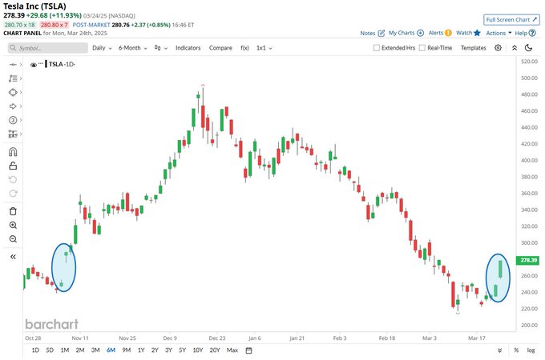Enable the Real-Time checkbox
This screenshot has width=545, height=360.
point(422,48)
